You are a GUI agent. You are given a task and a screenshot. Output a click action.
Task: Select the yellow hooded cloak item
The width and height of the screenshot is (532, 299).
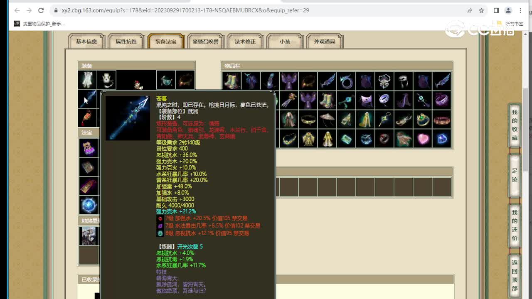[365, 120]
